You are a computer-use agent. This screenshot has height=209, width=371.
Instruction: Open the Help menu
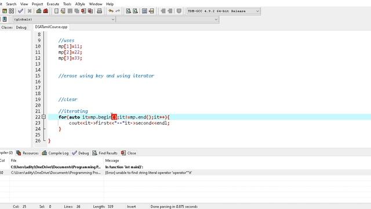tap(110, 4)
